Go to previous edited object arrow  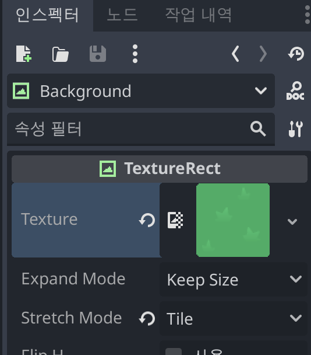point(235,54)
